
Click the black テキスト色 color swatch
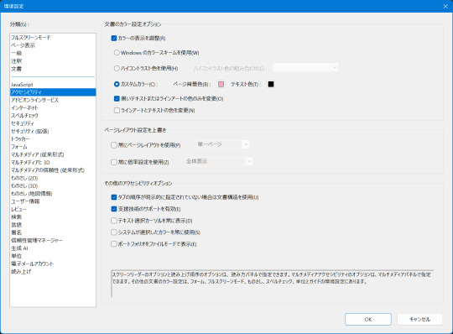(x=271, y=84)
